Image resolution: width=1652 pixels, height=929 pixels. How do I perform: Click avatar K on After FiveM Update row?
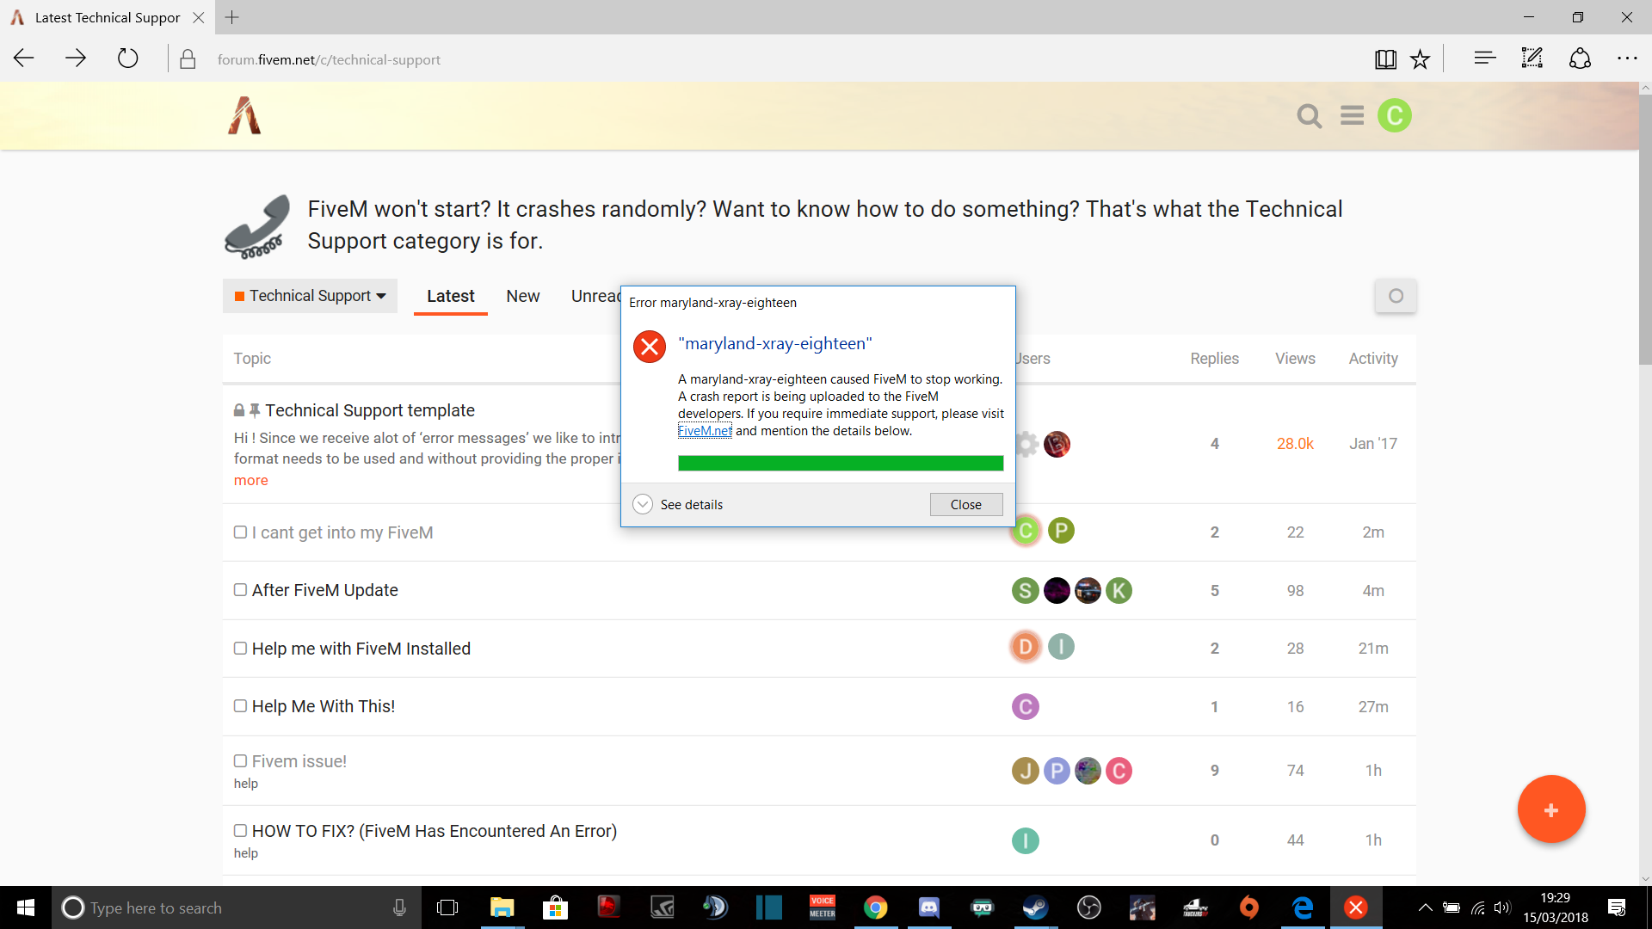(x=1119, y=590)
